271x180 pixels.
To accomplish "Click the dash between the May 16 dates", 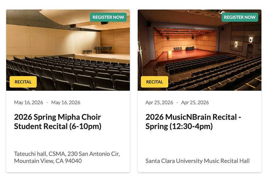I will pyautogui.click(x=47, y=103).
